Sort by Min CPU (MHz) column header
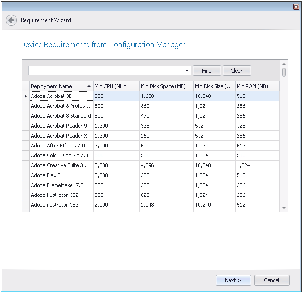The height and width of the screenshot is (292, 302). [116, 86]
